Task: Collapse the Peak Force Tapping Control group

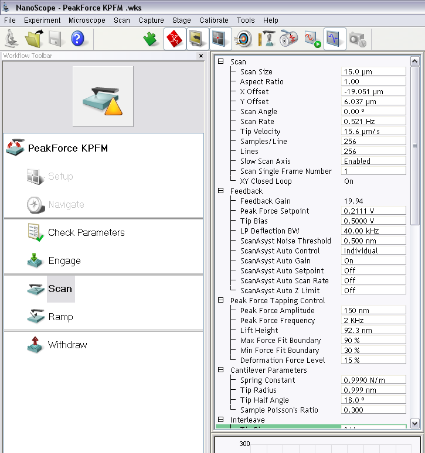Action: coord(221,300)
